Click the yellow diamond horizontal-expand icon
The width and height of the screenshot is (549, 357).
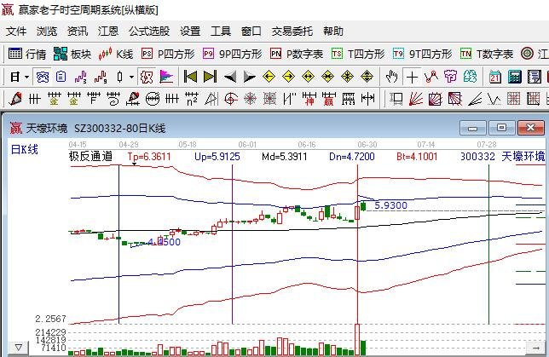click(308, 77)
